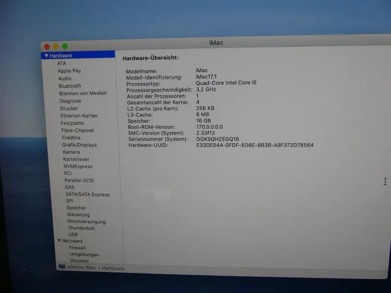Viewport: 391px width, 293px height.
Task: Select NVMExpress in the sidebar
Action: tap(78, 167)
